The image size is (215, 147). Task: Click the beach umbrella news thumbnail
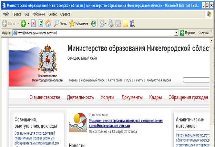(78, 123)
